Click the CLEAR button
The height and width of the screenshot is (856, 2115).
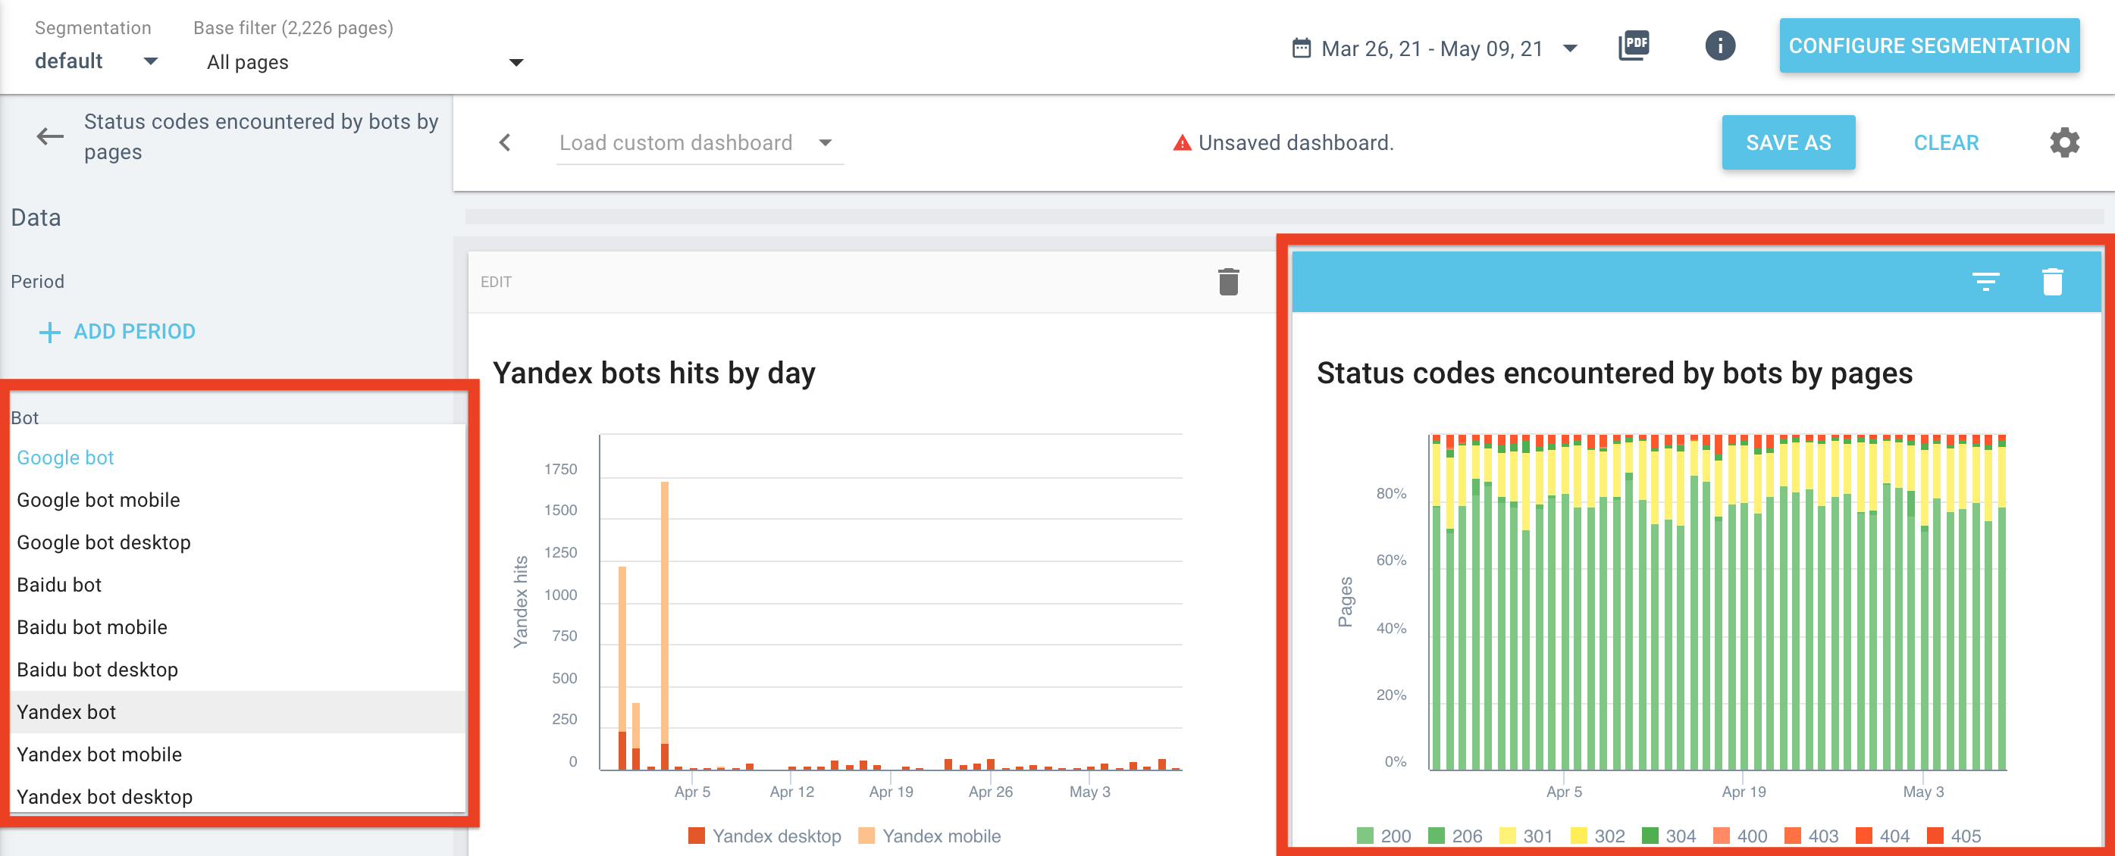pyautogui.click(x=1945, y=143)
